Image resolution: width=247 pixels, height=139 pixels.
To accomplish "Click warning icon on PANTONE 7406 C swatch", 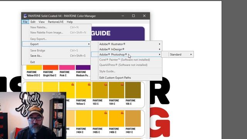I will tap(122, 113).
